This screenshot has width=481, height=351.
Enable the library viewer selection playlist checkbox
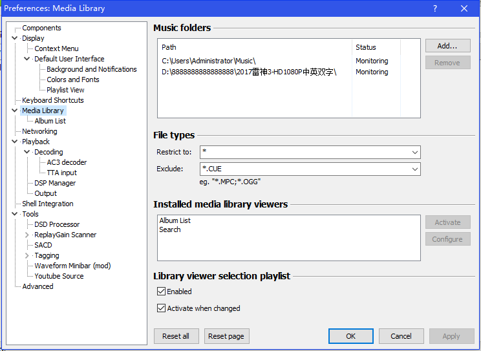(162, 292)
